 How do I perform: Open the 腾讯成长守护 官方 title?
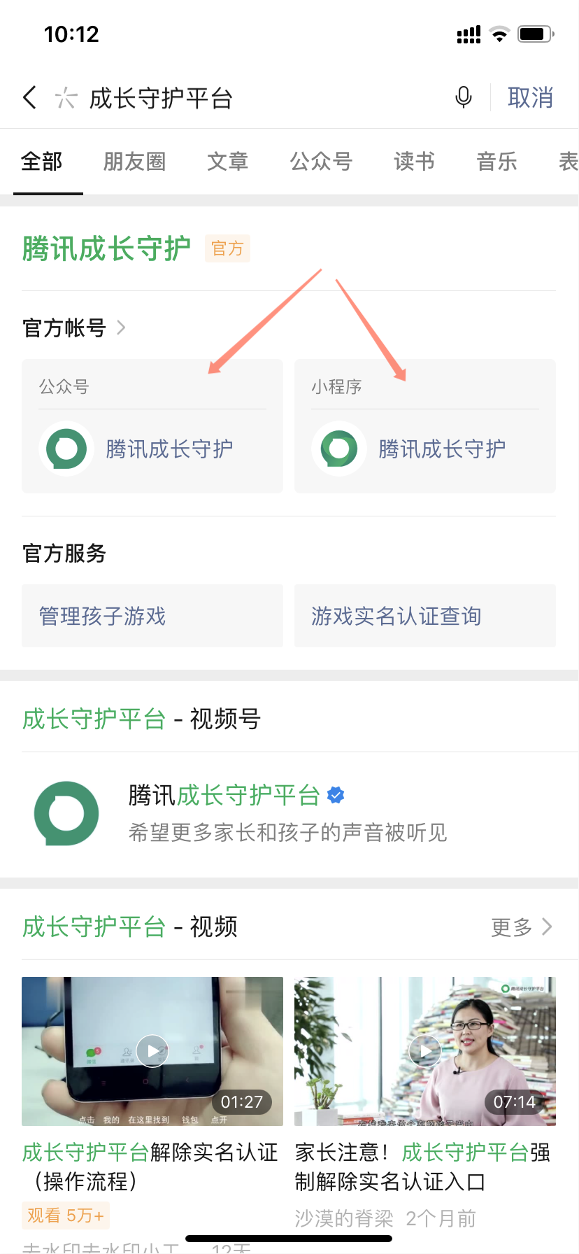pos(106,248)
